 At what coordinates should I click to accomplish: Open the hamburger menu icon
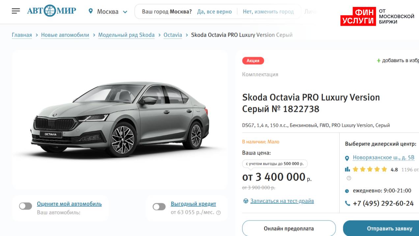click(x=16, y=11)
